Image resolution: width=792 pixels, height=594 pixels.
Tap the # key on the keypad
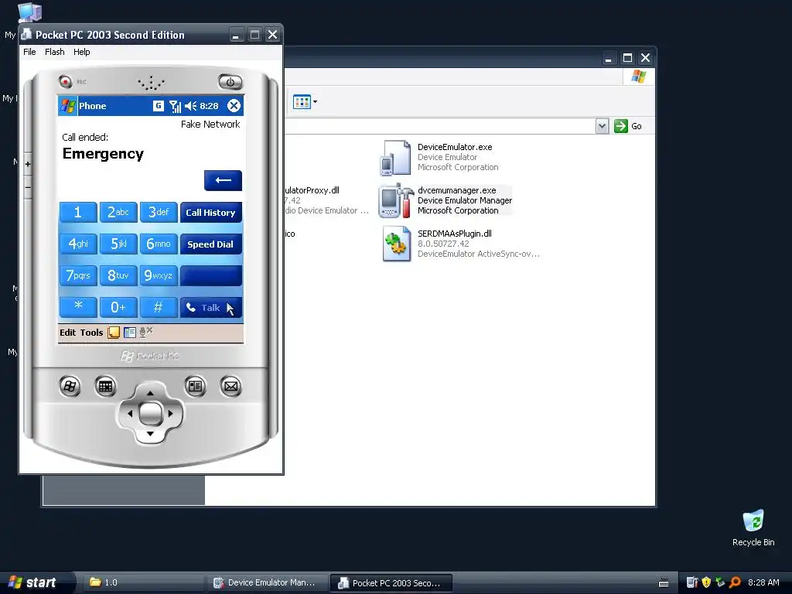point(159,307)
